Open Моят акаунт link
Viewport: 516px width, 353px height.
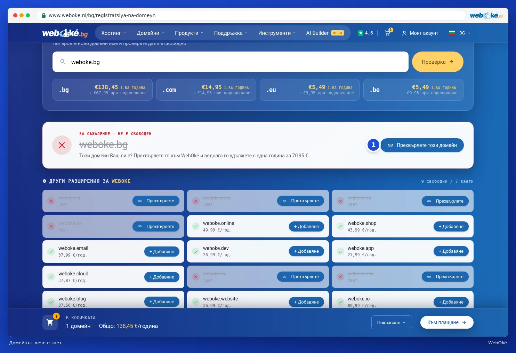420,33
